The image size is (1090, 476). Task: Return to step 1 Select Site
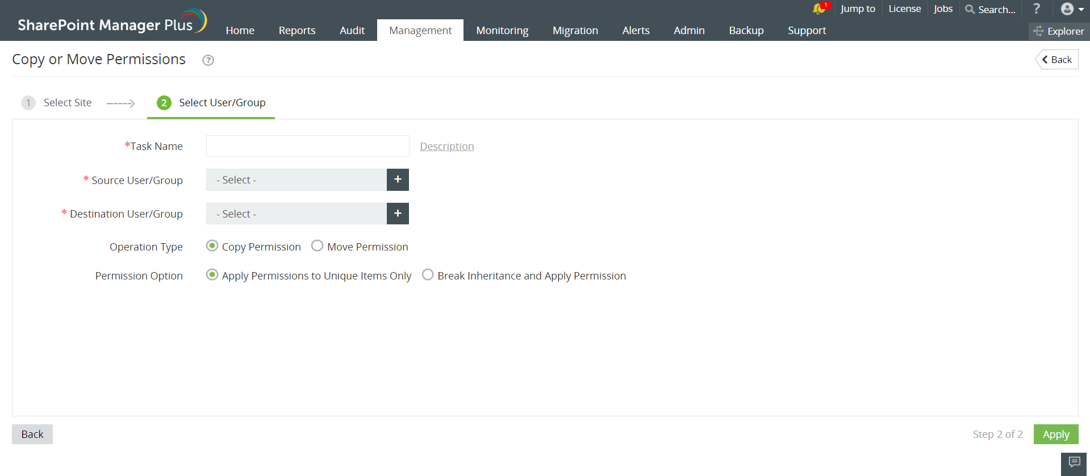[57, 103]
